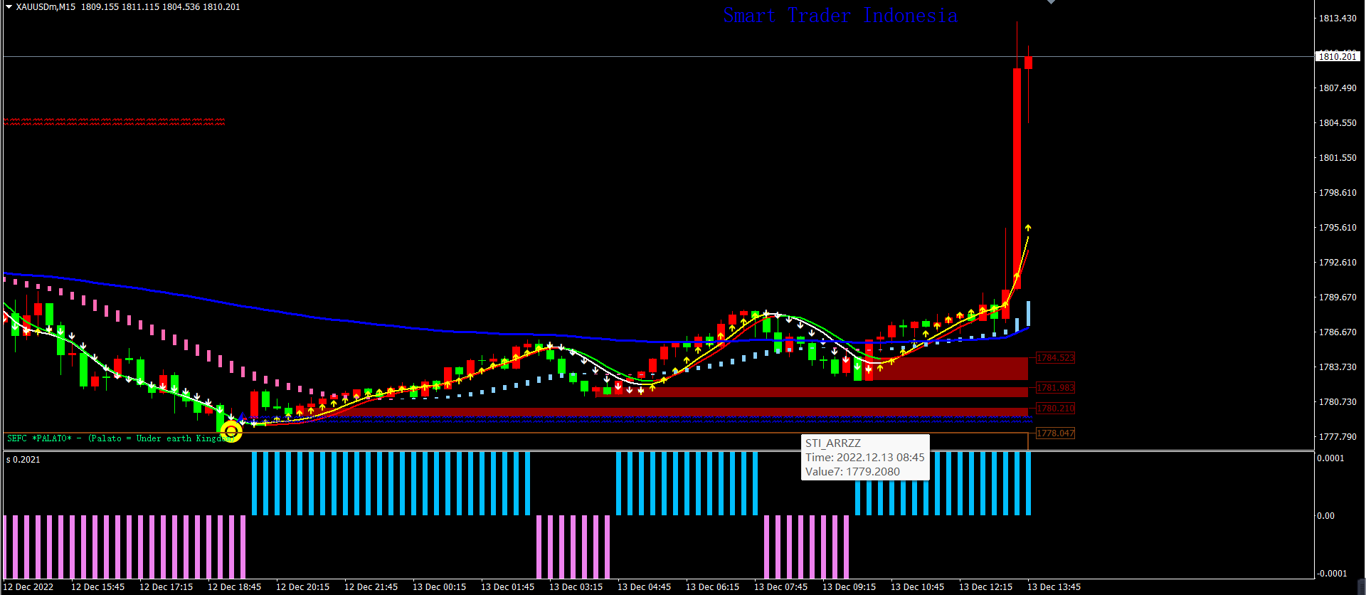Click the OHLC values starting with 1809.155
1366x595 pixels.
tap(161, 7)
